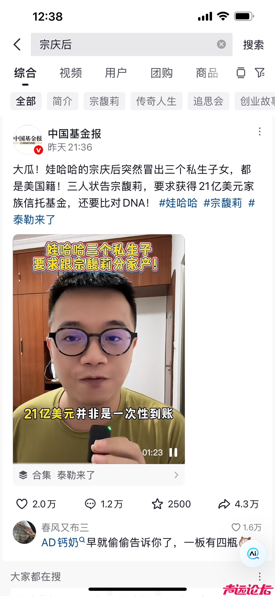Switch to the 视频 tab
The height and width of the screenshot is (596, 275).
[71, 73]
